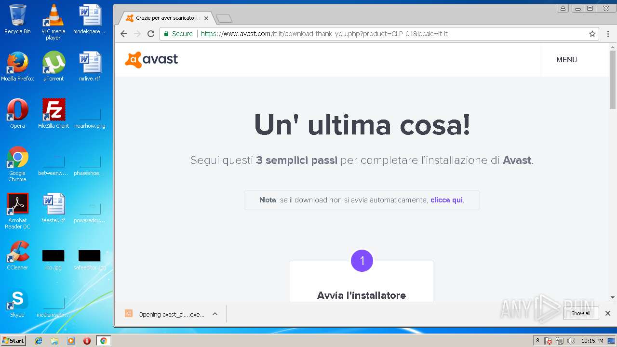Expand the avast download item options
This screenshot has height=347, width=617.
pyautogui.click(x=215, y=314)
